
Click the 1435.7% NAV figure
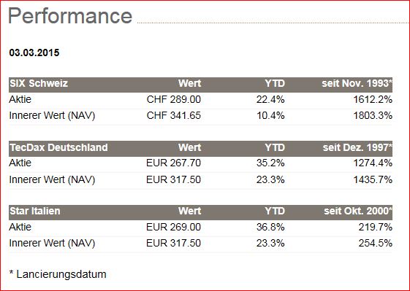373,179
